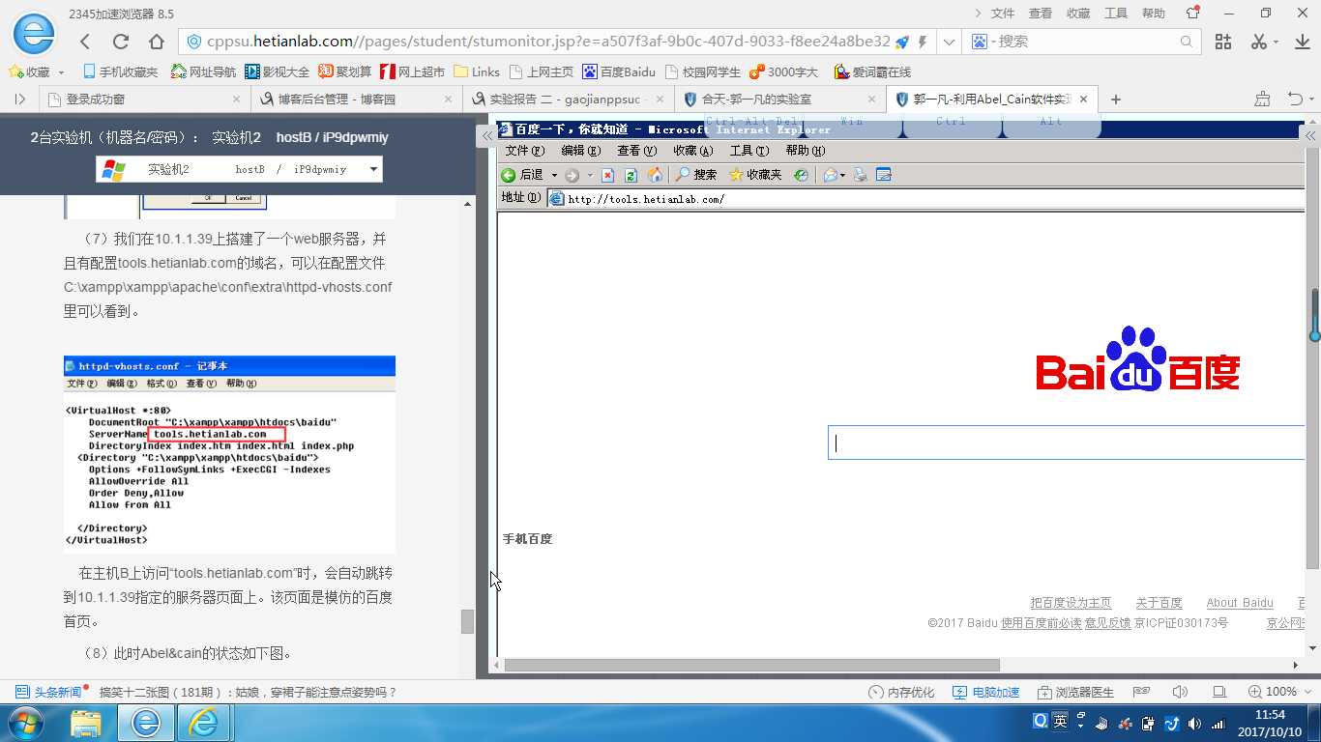Click the Baidu search input box
Screen dimensions: 1321x742
(x=1067, y=443)
